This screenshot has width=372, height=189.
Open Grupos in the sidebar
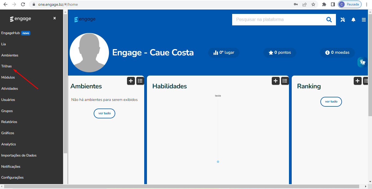tap(7, 111)
